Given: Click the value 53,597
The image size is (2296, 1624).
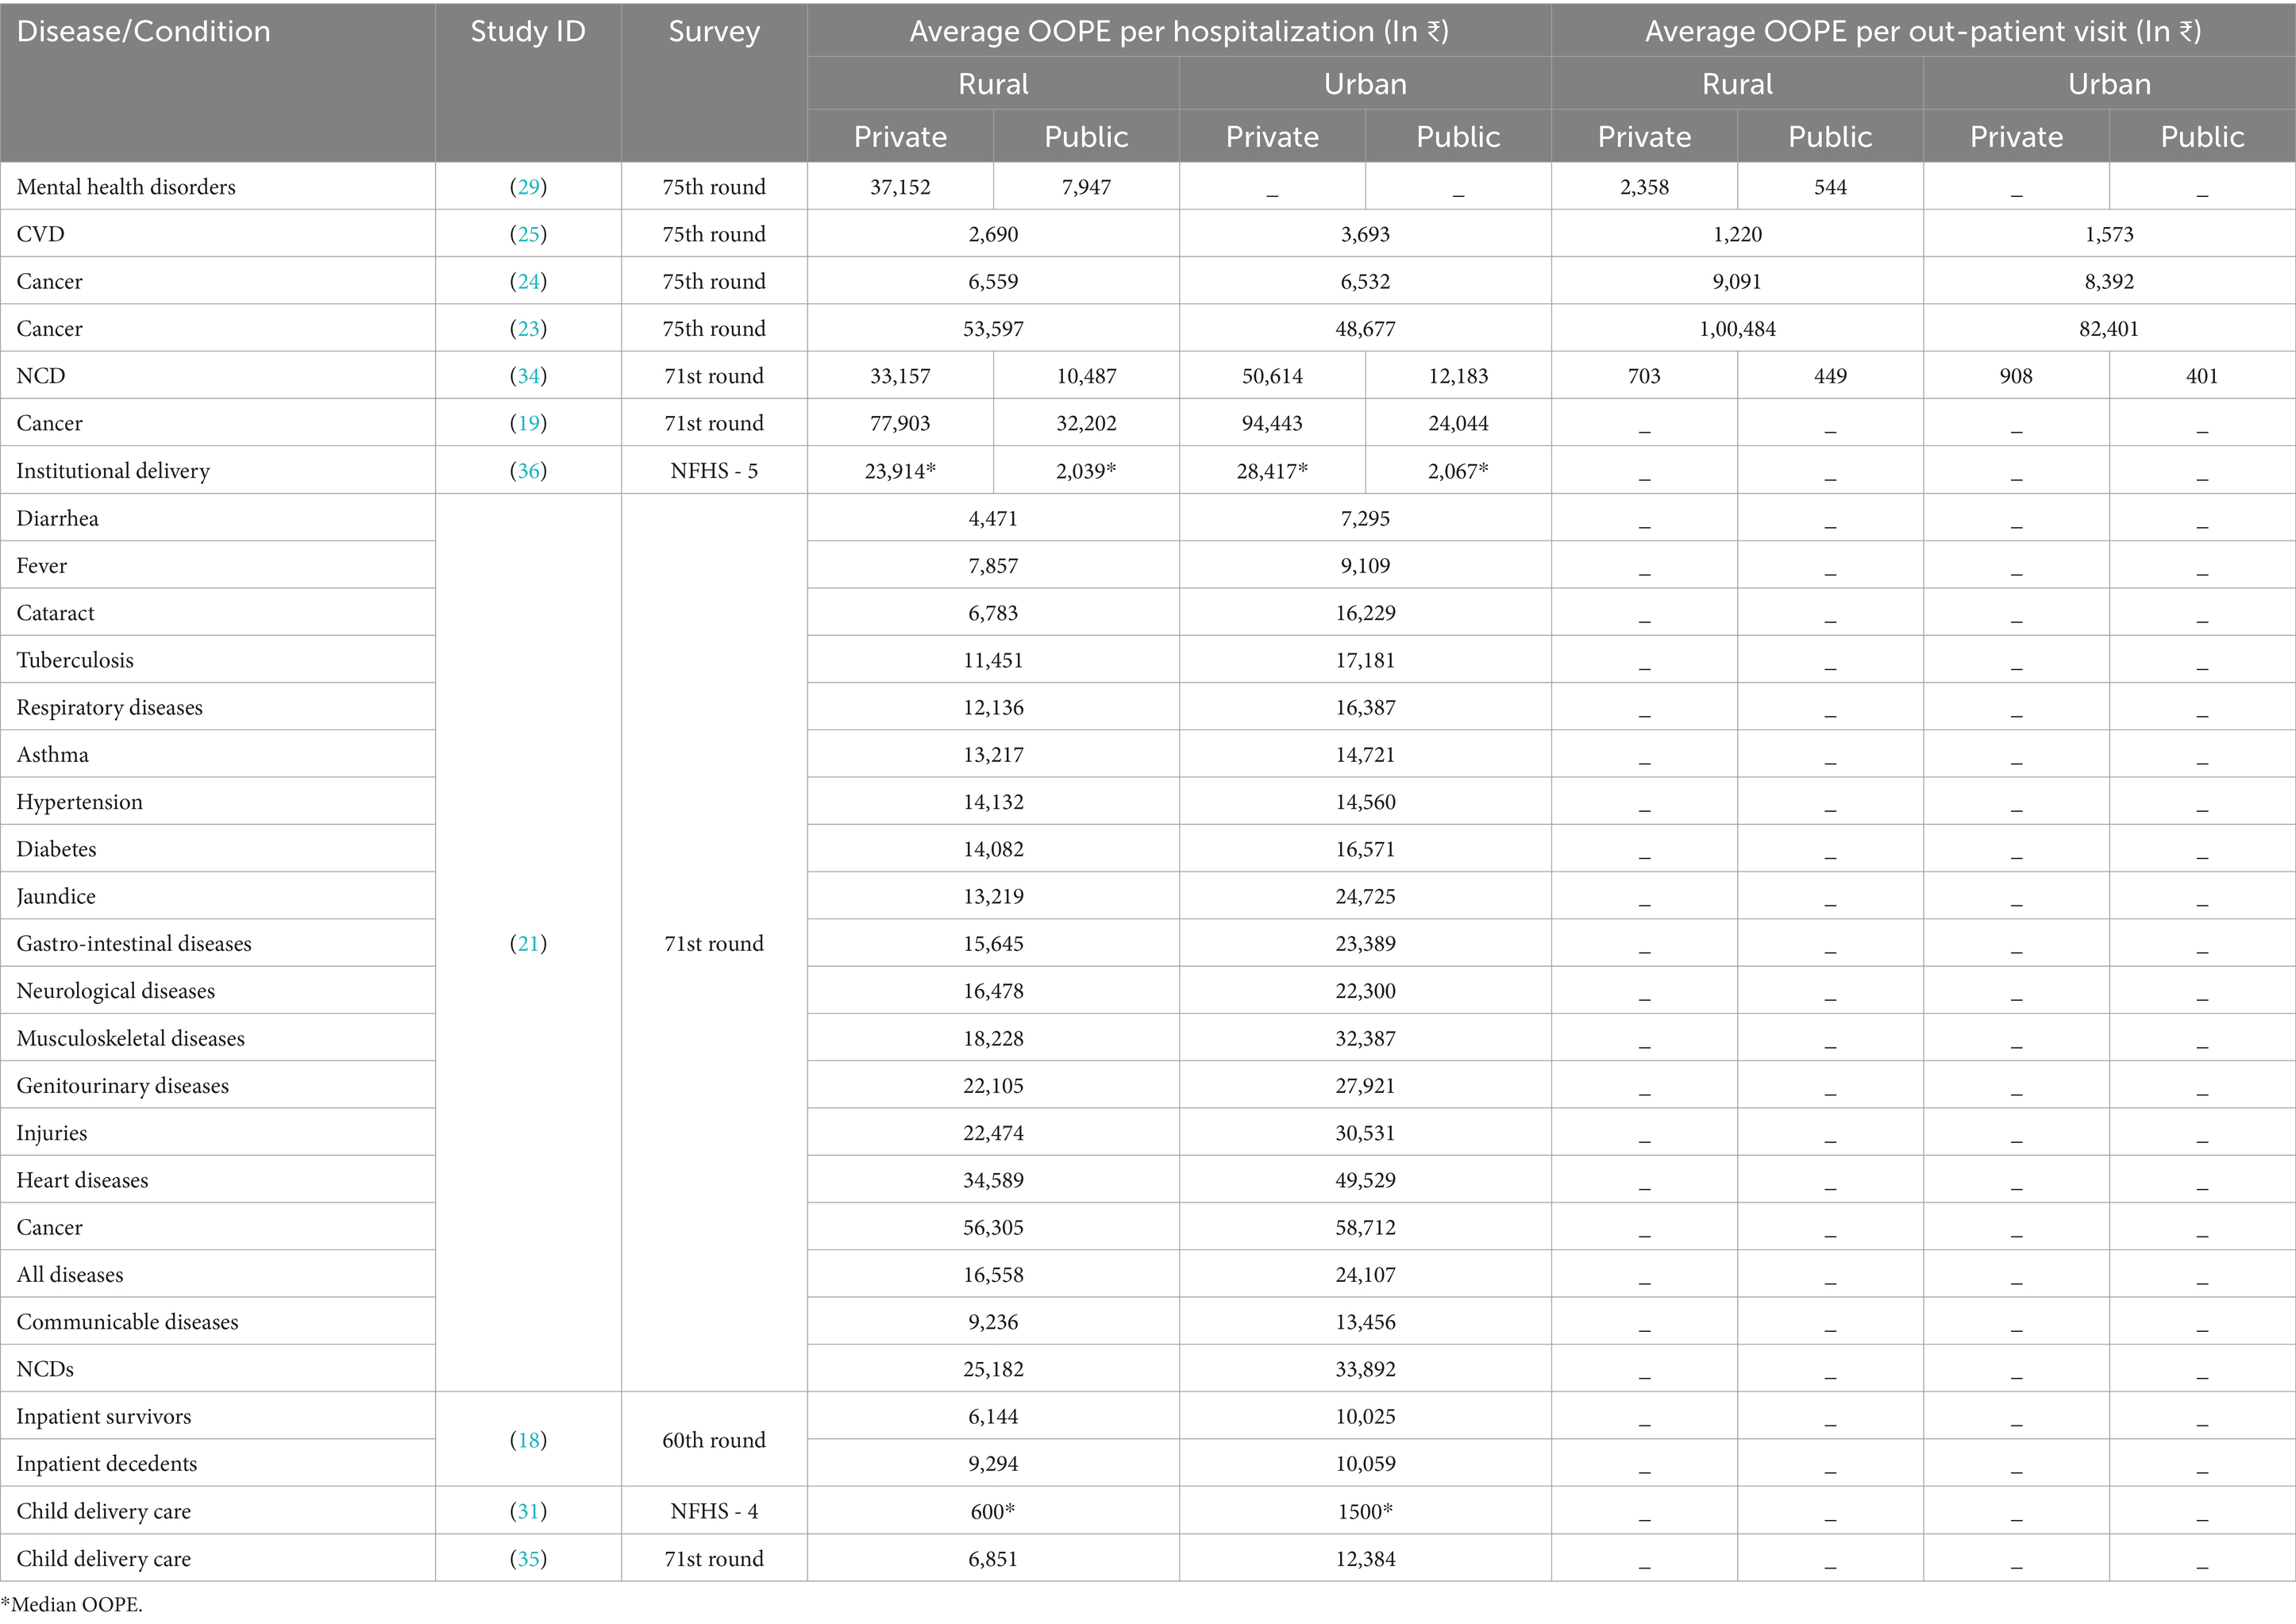Looking at the screenshot, I should (993, 329).
